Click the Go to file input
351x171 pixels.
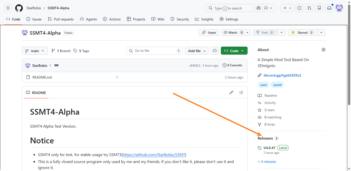tap(155, 51)
